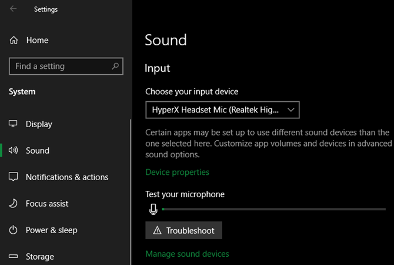Open the Device properties link
This screenshot has height=265, width=394.
pyautogui.click(x=177, y=172)
